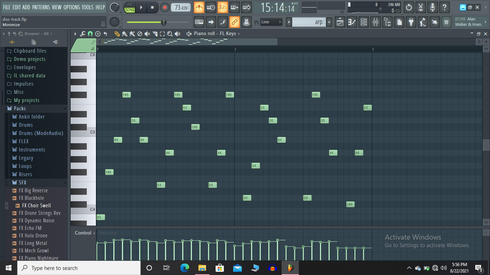Switch the PAT/SONG mode toggle

tap(129, 7)
